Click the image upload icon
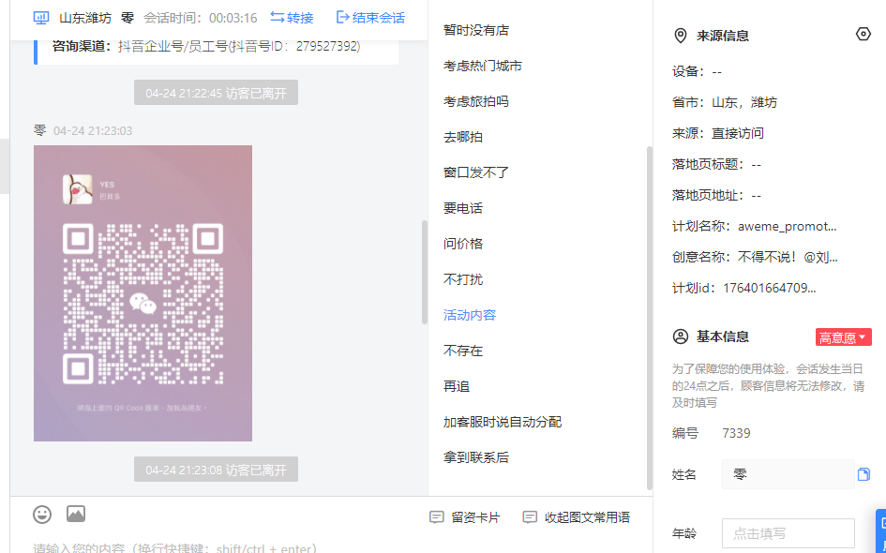The height and width of the screenshot is (553, 886). pyautogui.click(x=76, y=514)
